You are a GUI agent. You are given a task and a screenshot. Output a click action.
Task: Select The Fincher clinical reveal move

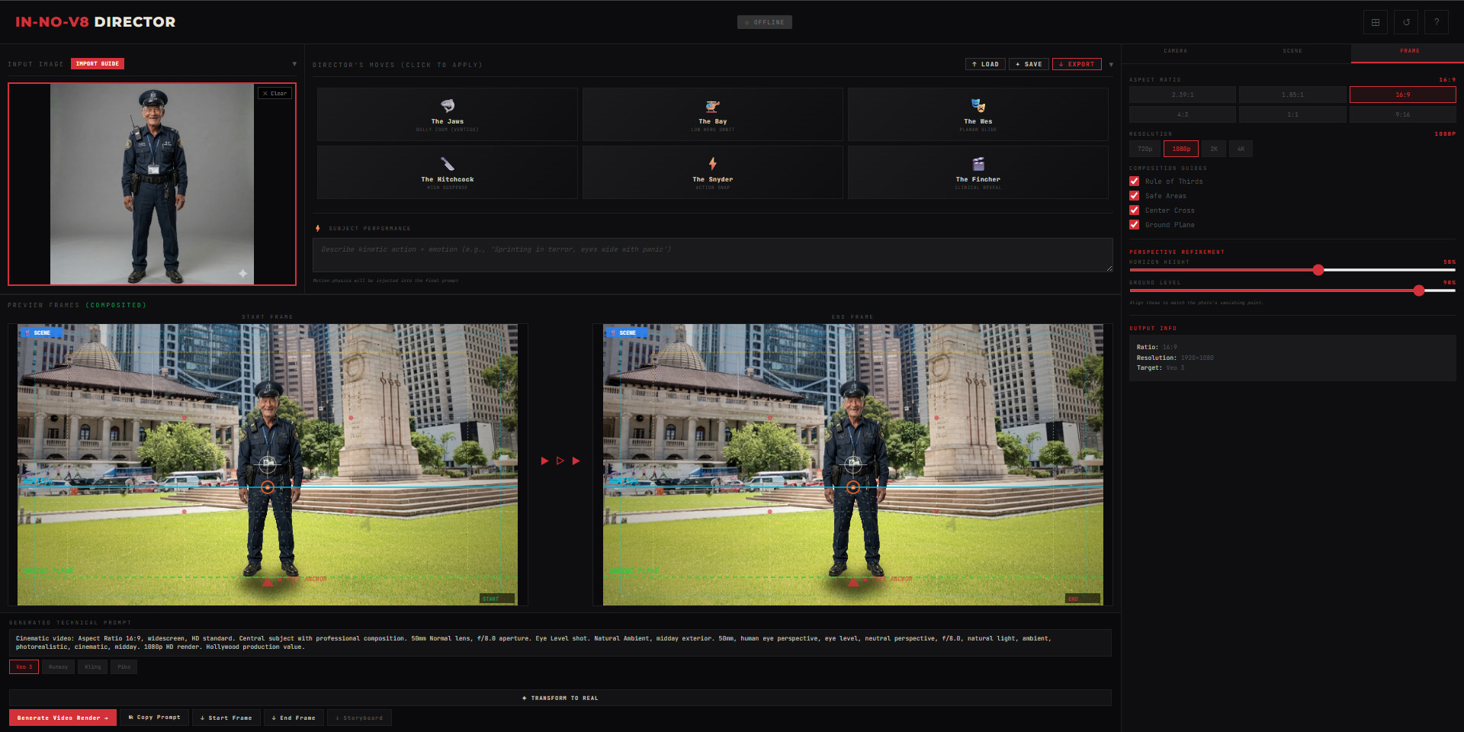click(978, 172)
